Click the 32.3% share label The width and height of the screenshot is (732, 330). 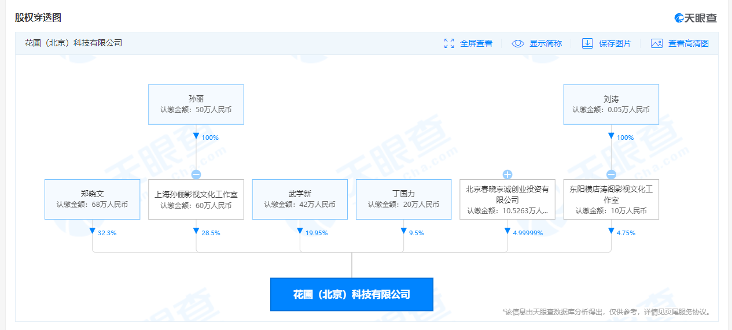click(x=107, y=233)
